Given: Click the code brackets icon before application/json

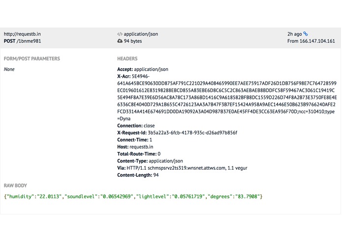Looking at the screenshot, I should point(120,34).
